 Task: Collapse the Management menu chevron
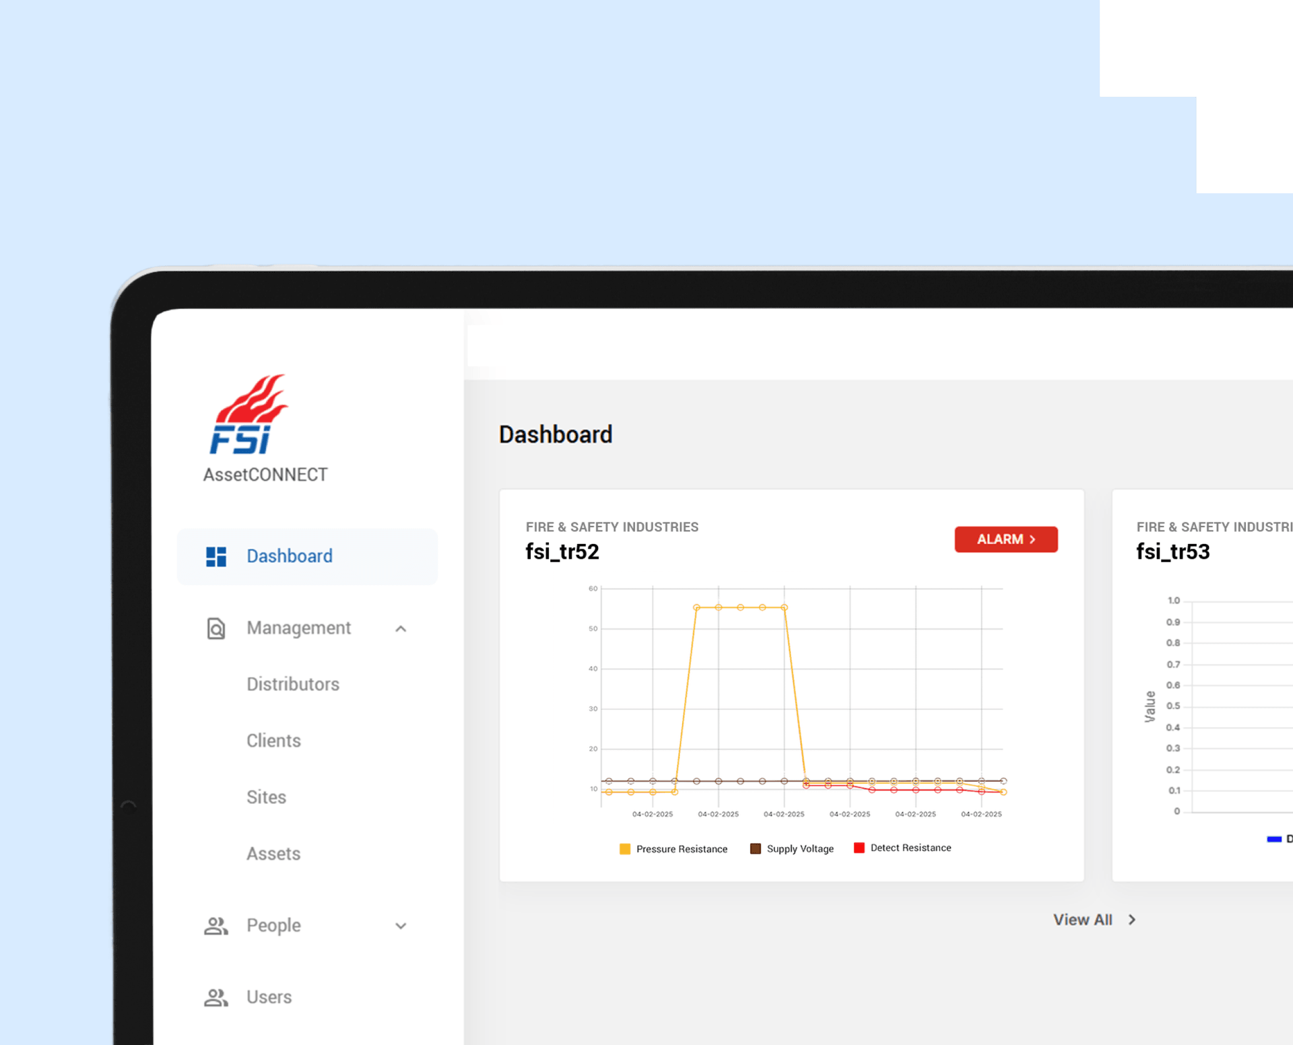click(x=401, y=629)
